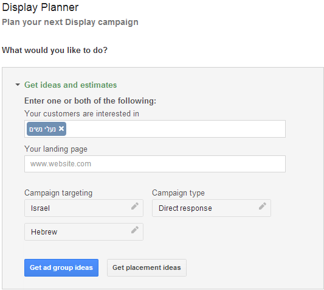Click the www.website.com landing page field
The image size is (324, 290).
(155, 164)
